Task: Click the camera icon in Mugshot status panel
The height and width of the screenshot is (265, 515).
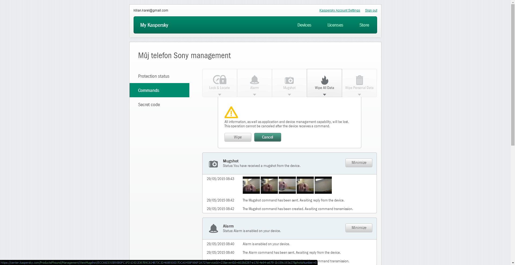Action: pos(213,164)
